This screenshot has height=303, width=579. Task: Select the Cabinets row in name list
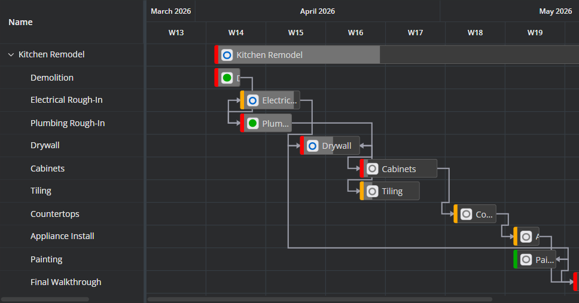coord(72,169)
